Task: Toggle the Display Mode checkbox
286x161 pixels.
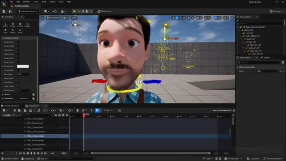Action: [x=18, y=46]
